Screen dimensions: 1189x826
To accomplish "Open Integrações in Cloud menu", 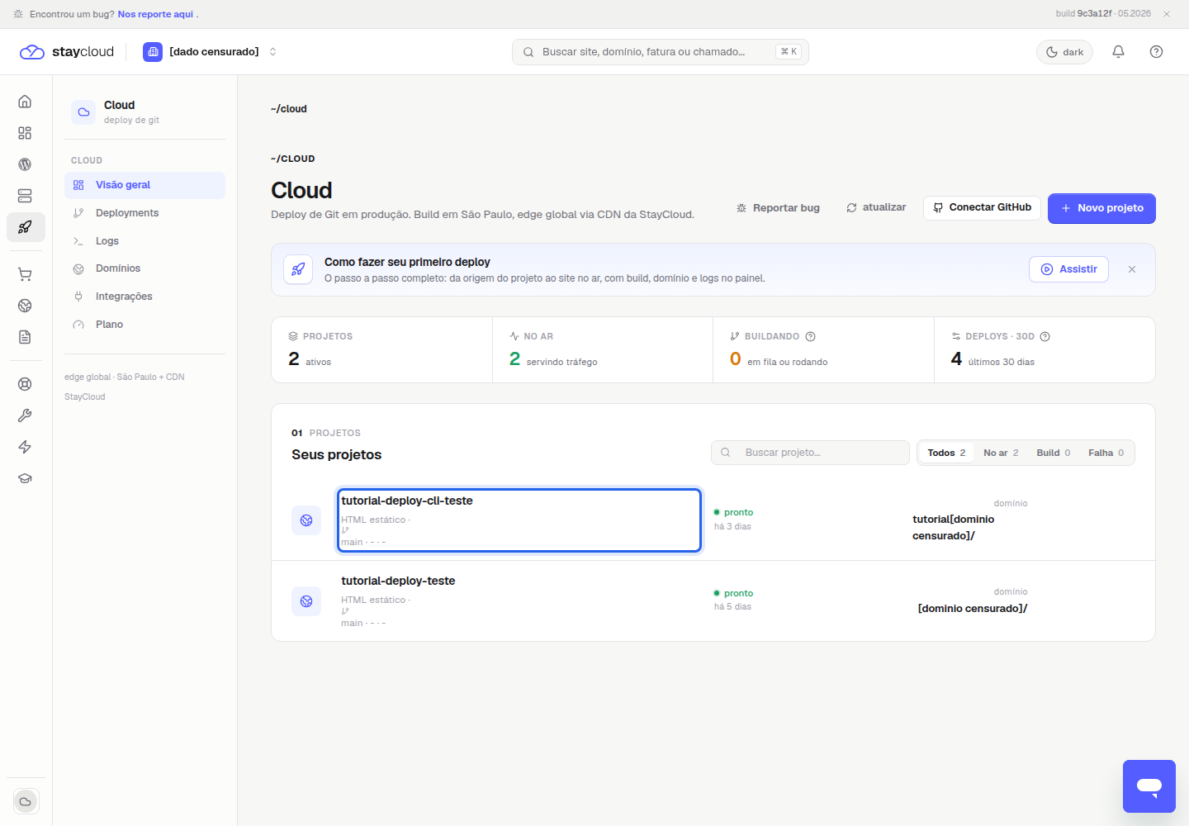I will tap(144, 297).
